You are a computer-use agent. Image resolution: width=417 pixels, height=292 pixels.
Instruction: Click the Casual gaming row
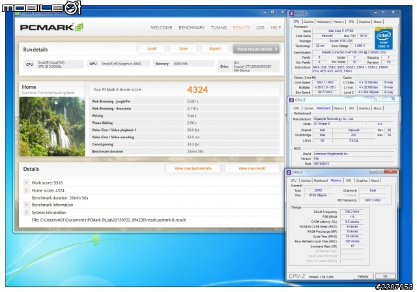coord(184,145)
